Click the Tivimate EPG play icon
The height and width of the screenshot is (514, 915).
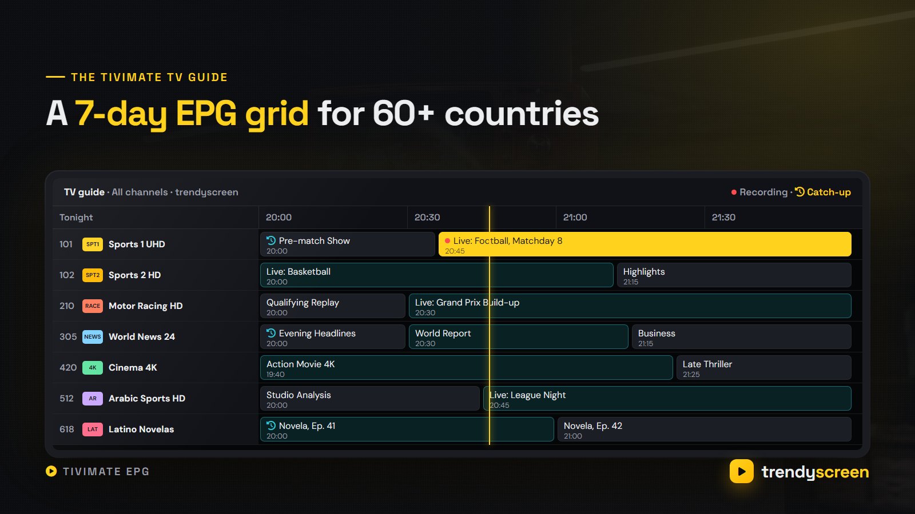click(51, 471)
